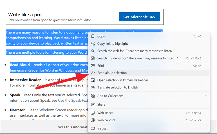Click the highlighted Read Aloud bold term
The image size is (217, 134).
[20, 65]
